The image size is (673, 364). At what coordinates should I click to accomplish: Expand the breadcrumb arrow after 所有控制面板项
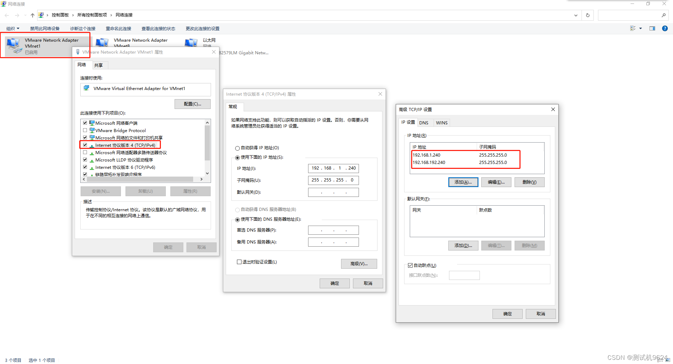[x=111, y=15]
